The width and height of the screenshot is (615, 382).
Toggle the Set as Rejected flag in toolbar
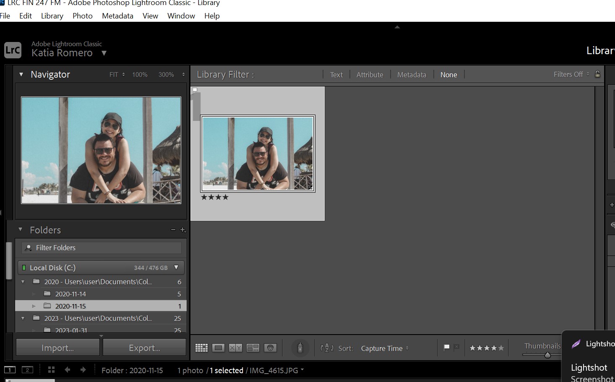(x=456, y=348)
